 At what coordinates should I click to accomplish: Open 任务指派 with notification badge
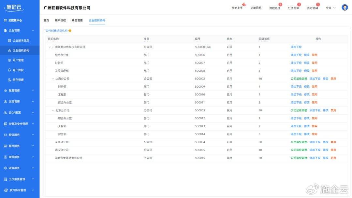pyautogui.click(x=293, y=8)
